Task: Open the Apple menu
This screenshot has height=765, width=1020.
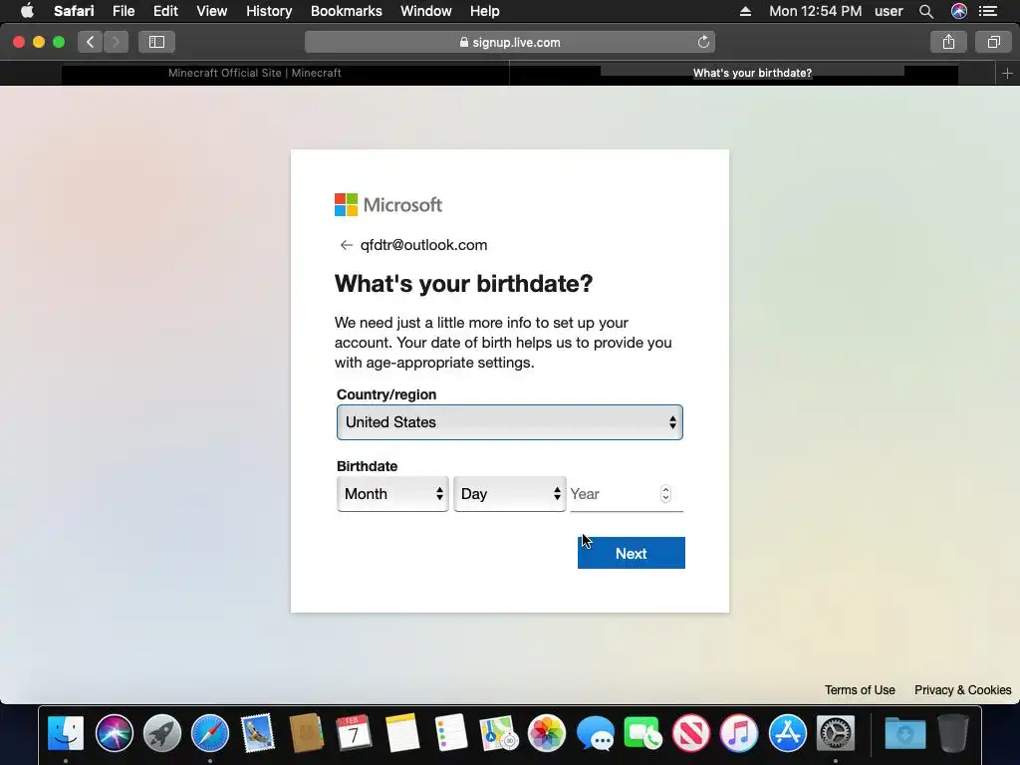Action: coord(27,11)
